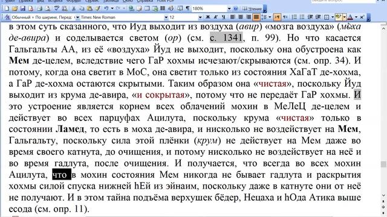The height and width of the screenshot is (217, 387).
Task: Open the paragraph style dropdown
Action: coord(77,17)
